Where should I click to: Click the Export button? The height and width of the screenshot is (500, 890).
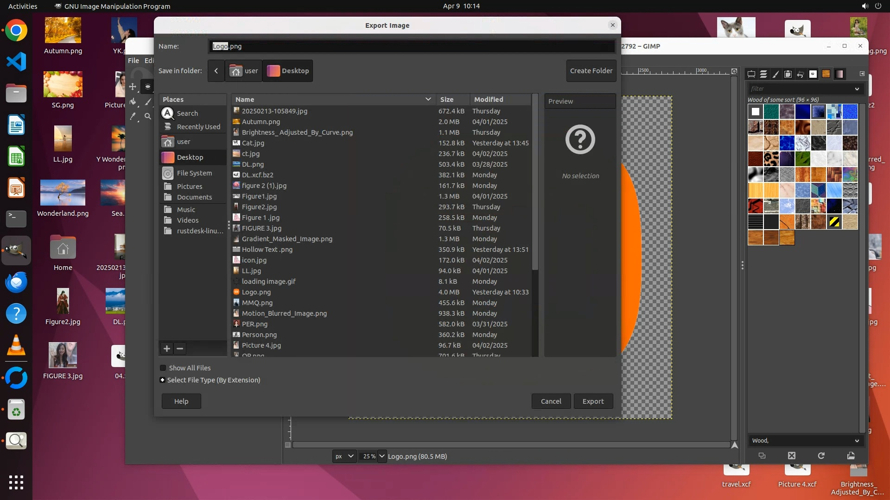pos(593,401)
